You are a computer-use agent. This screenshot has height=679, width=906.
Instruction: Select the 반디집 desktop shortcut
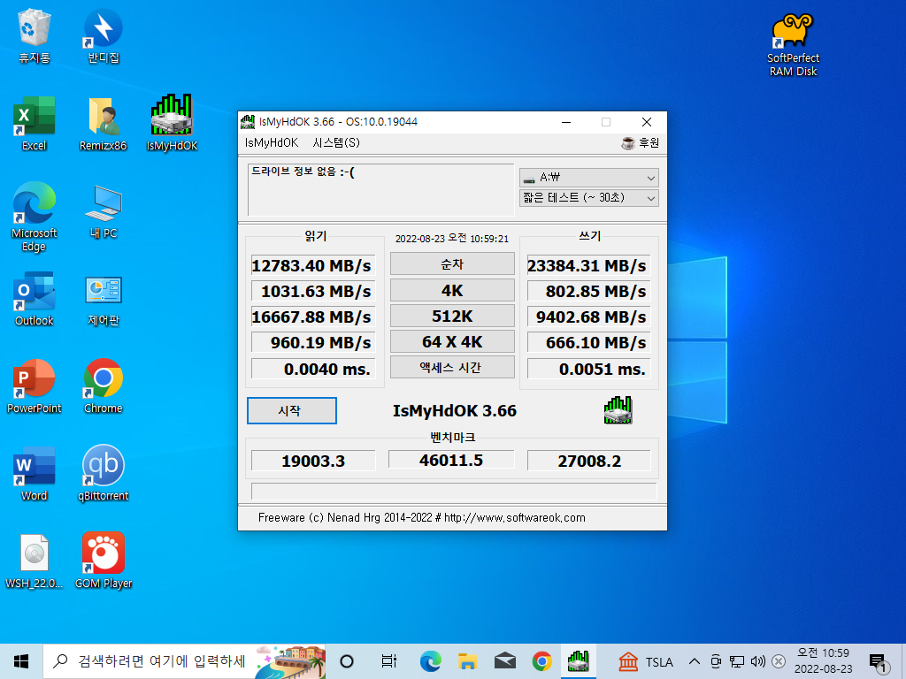pos(104,35)
